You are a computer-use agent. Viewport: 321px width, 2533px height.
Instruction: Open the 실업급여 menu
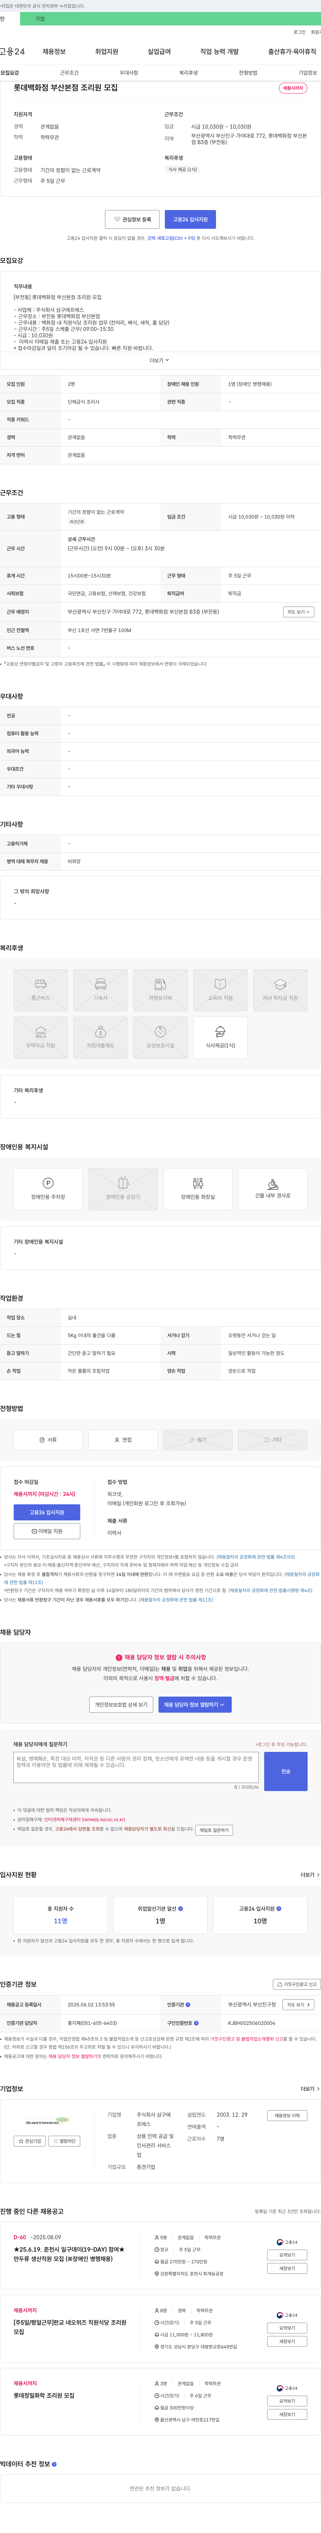[x=159, y=51]
